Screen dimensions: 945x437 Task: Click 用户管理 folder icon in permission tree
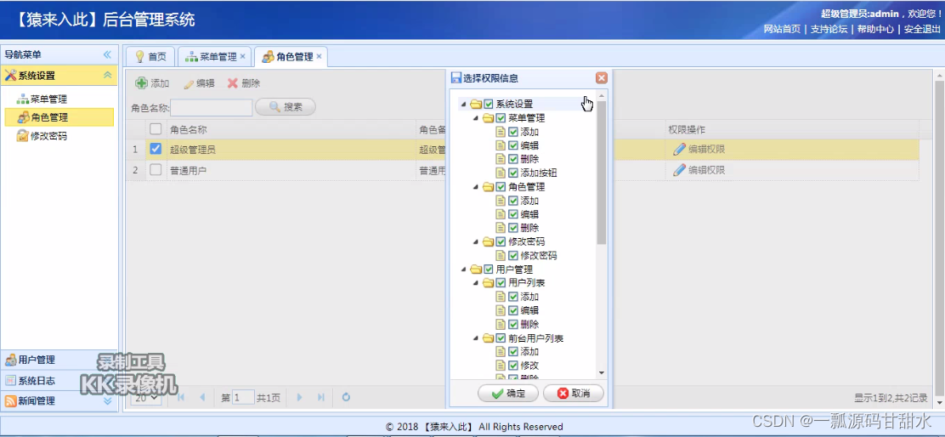(476, 269)
